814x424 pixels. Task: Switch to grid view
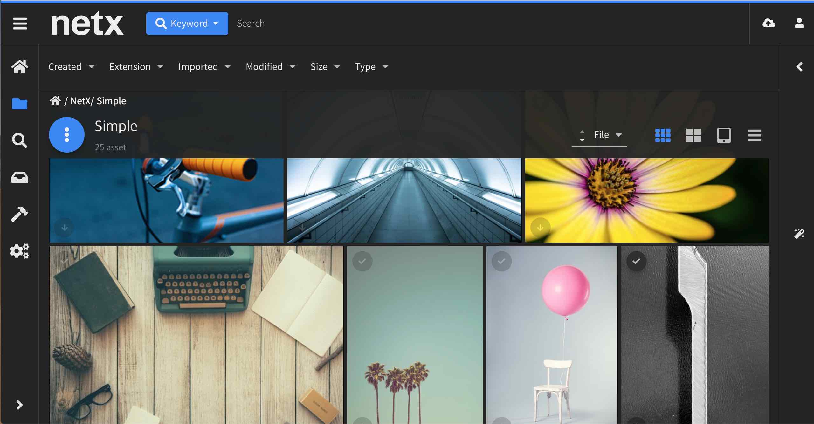[662, 135]
